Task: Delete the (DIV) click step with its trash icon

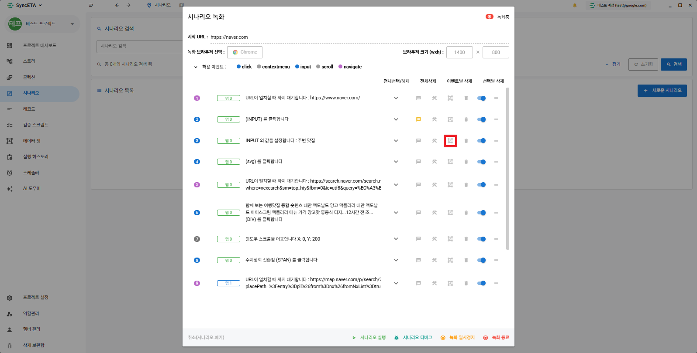Action: tap(466, 213)
